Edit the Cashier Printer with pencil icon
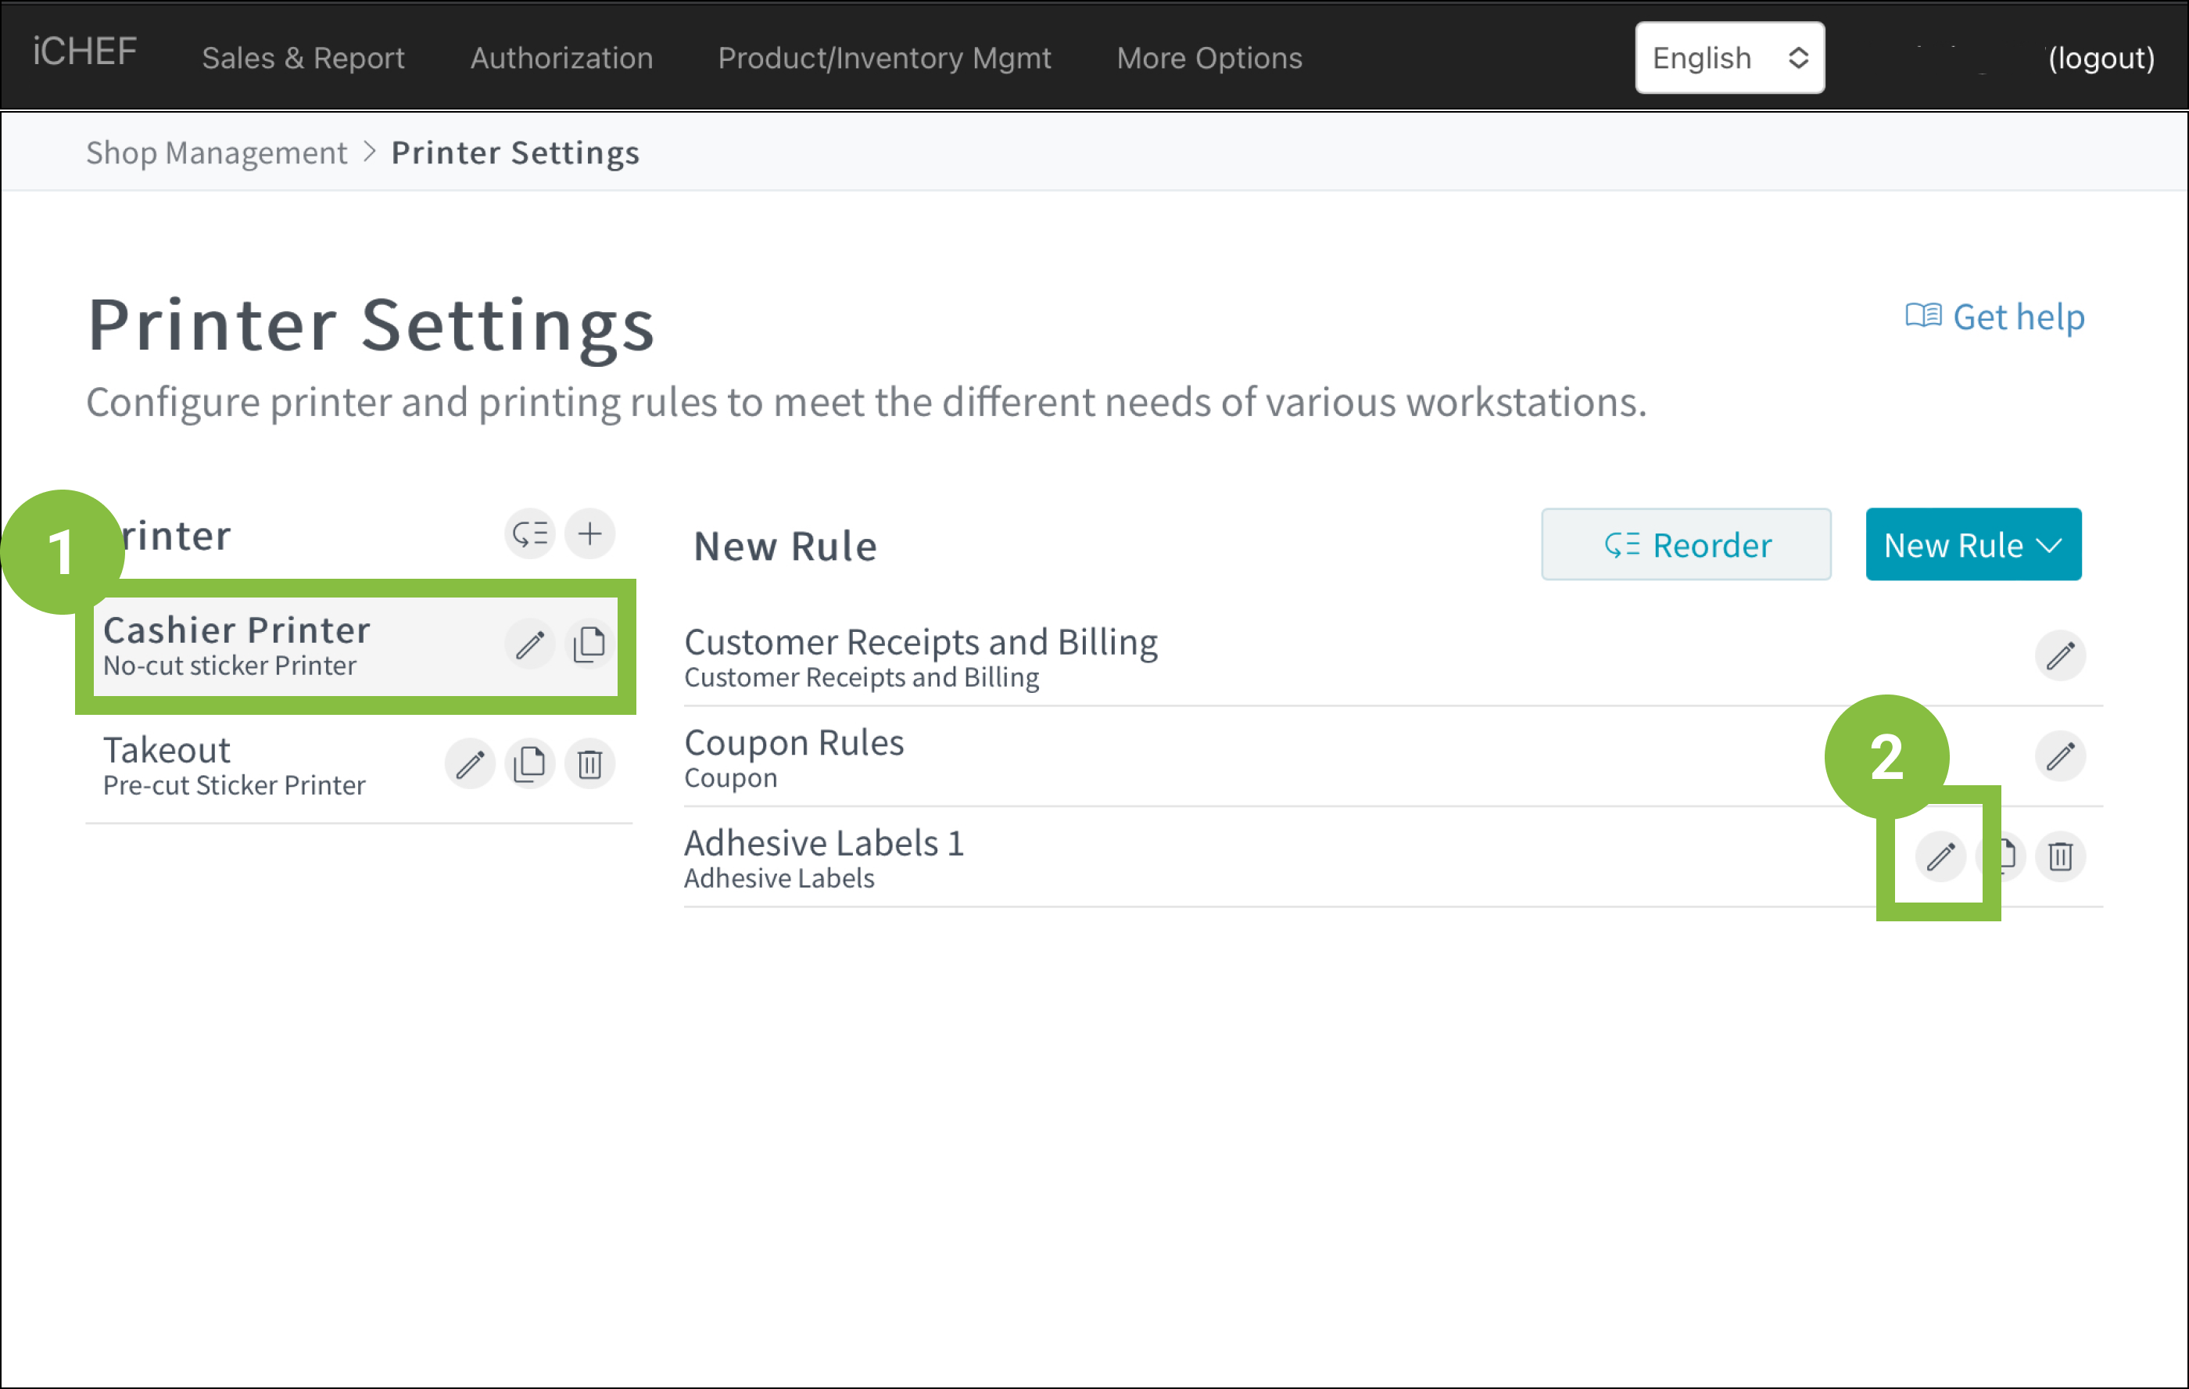 529,645
